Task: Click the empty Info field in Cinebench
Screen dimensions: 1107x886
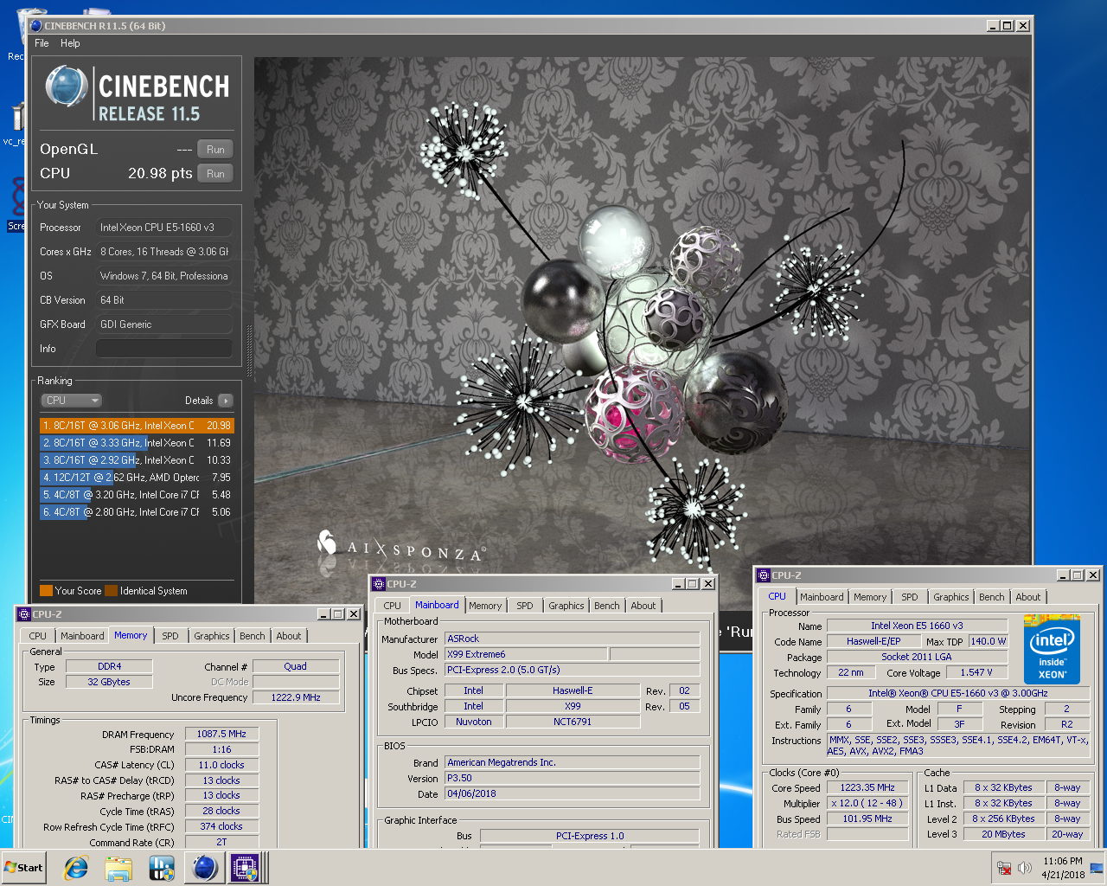Action: [163, 349]
